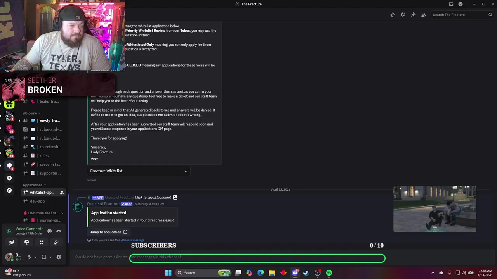Click Oracle of Fracture username
The image size is (497, 279).
click(x=103, y=204)
